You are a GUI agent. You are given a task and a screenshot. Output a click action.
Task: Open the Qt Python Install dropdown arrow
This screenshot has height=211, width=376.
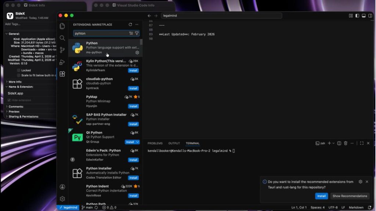point(137,142)
